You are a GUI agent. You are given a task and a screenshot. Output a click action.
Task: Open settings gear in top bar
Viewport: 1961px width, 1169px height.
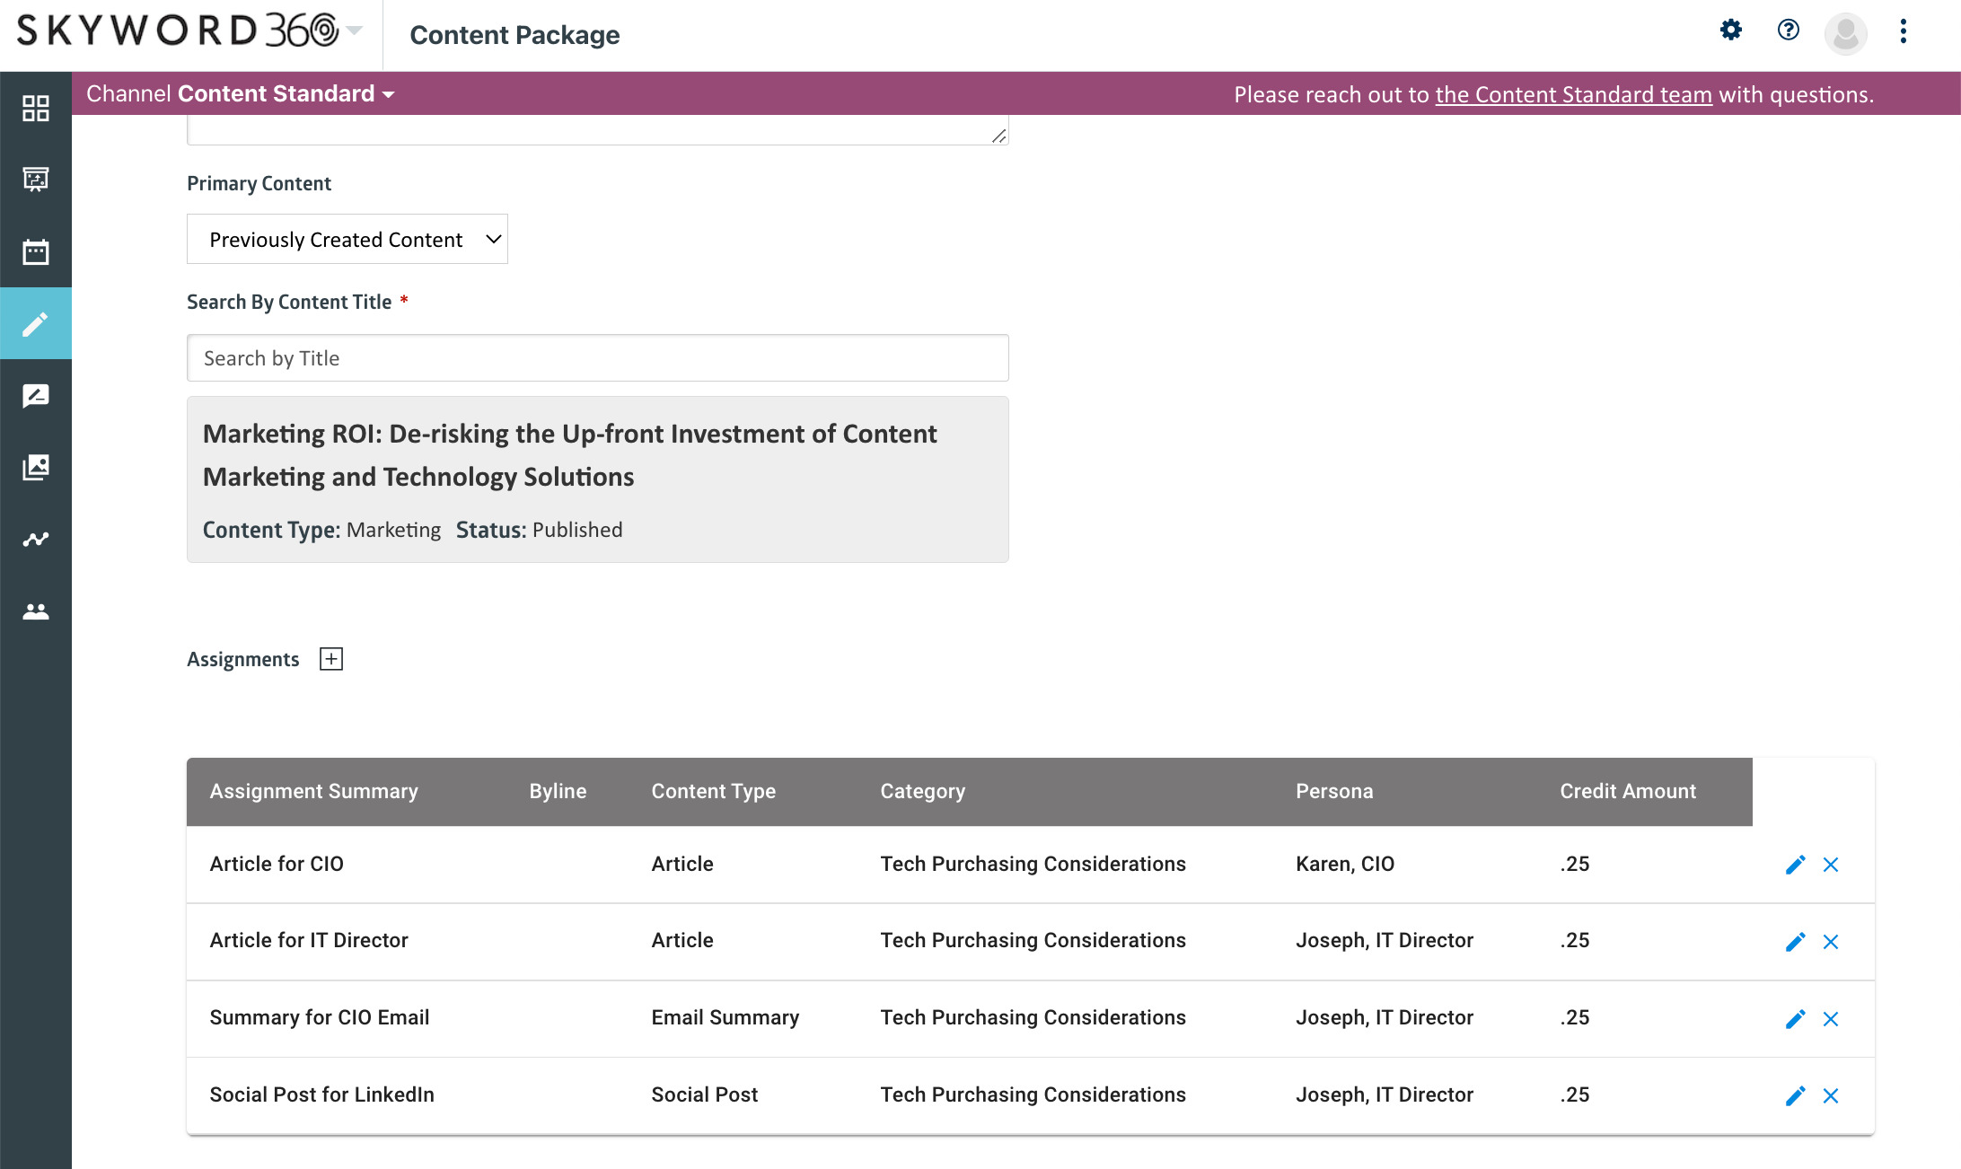tap(1731, 31)
